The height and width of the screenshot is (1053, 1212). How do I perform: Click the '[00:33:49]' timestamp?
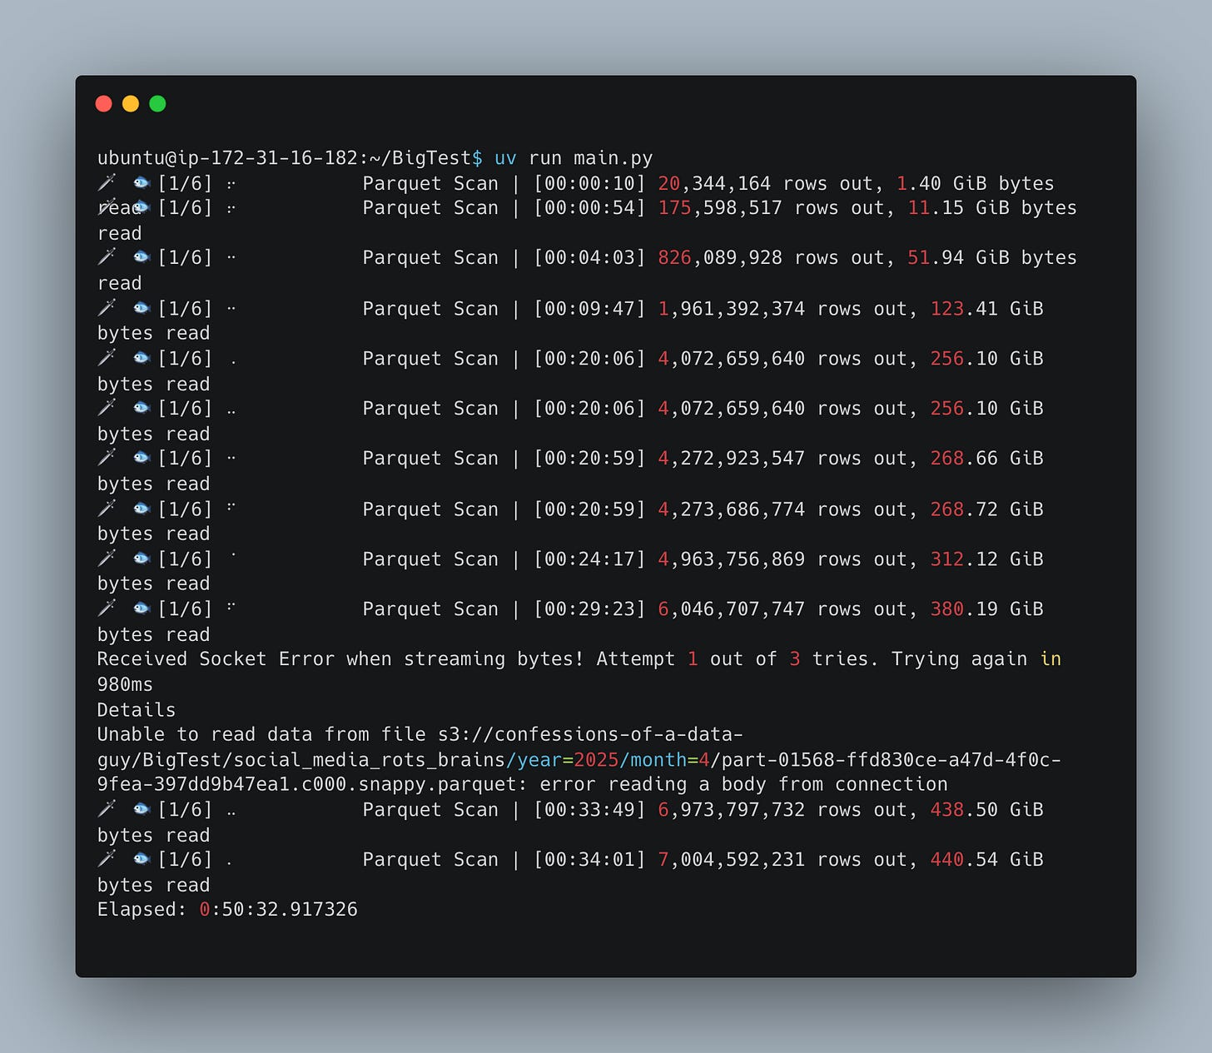[590, 810]
